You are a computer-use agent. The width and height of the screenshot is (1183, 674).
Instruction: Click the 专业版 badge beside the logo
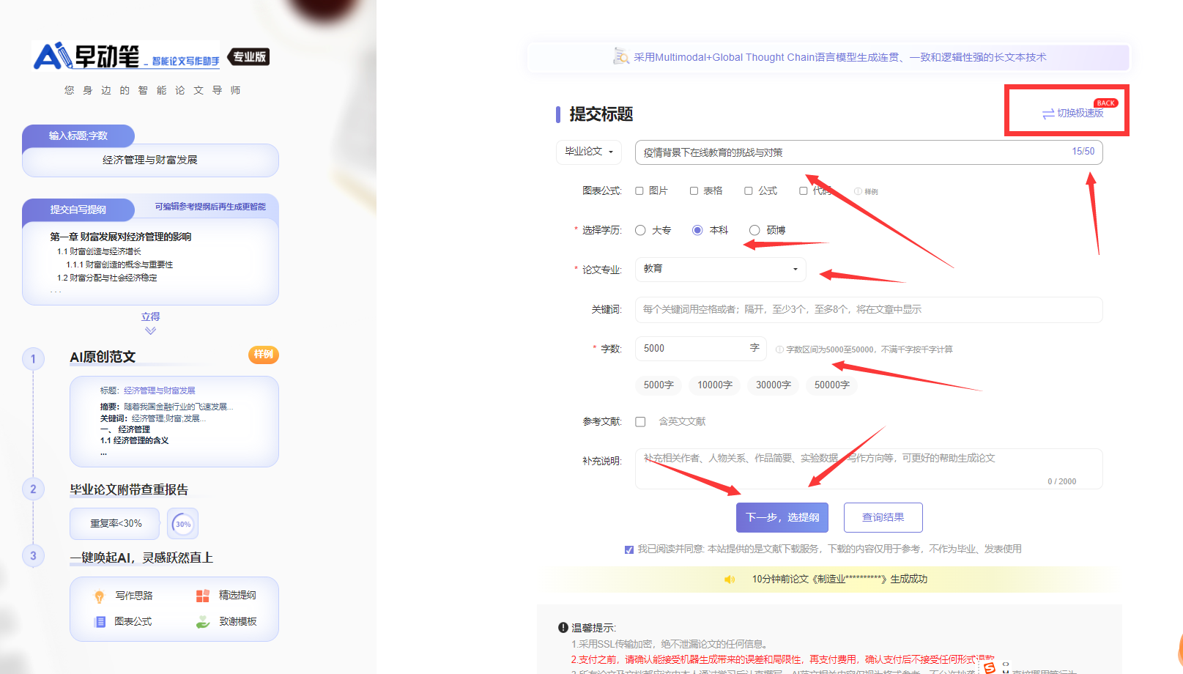249,56
